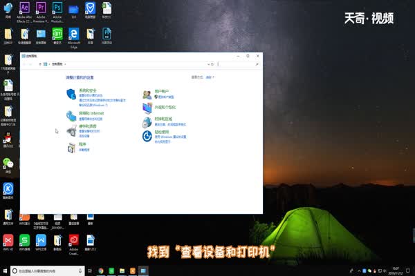Select Adobe After Effects desktop shortcut
This screenshot has height=276, width=415.
tap(24, 12)
